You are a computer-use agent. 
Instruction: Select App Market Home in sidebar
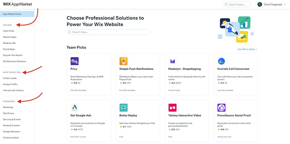[x=12, y=14]
